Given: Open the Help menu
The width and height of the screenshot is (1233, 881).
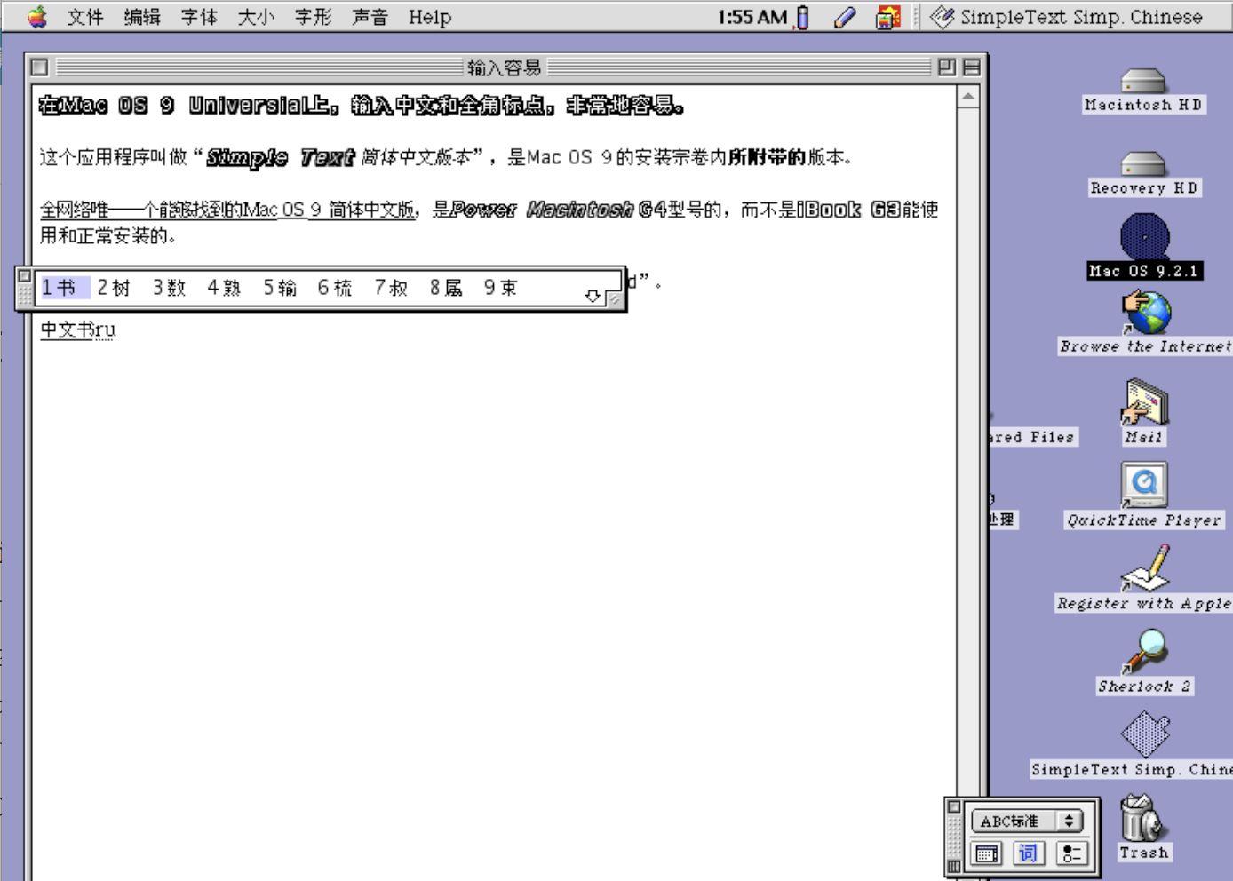Looking at the screenshot, I should (x=430, y=17).
